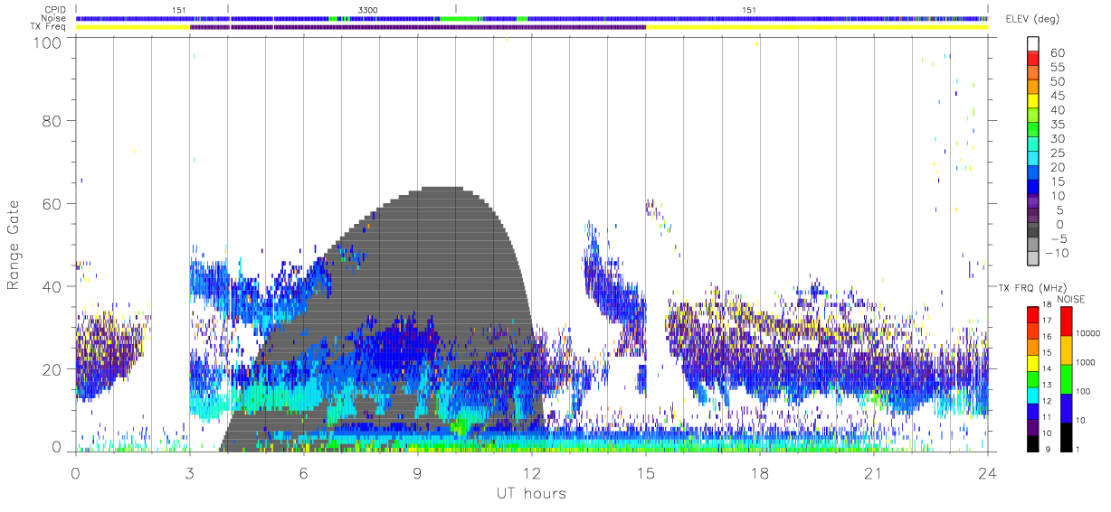Image resolution: width=1111 pixels, height=512 pixels.
Task: Click the 10000 label in NOISE legend
Action: click(1089, 333)
